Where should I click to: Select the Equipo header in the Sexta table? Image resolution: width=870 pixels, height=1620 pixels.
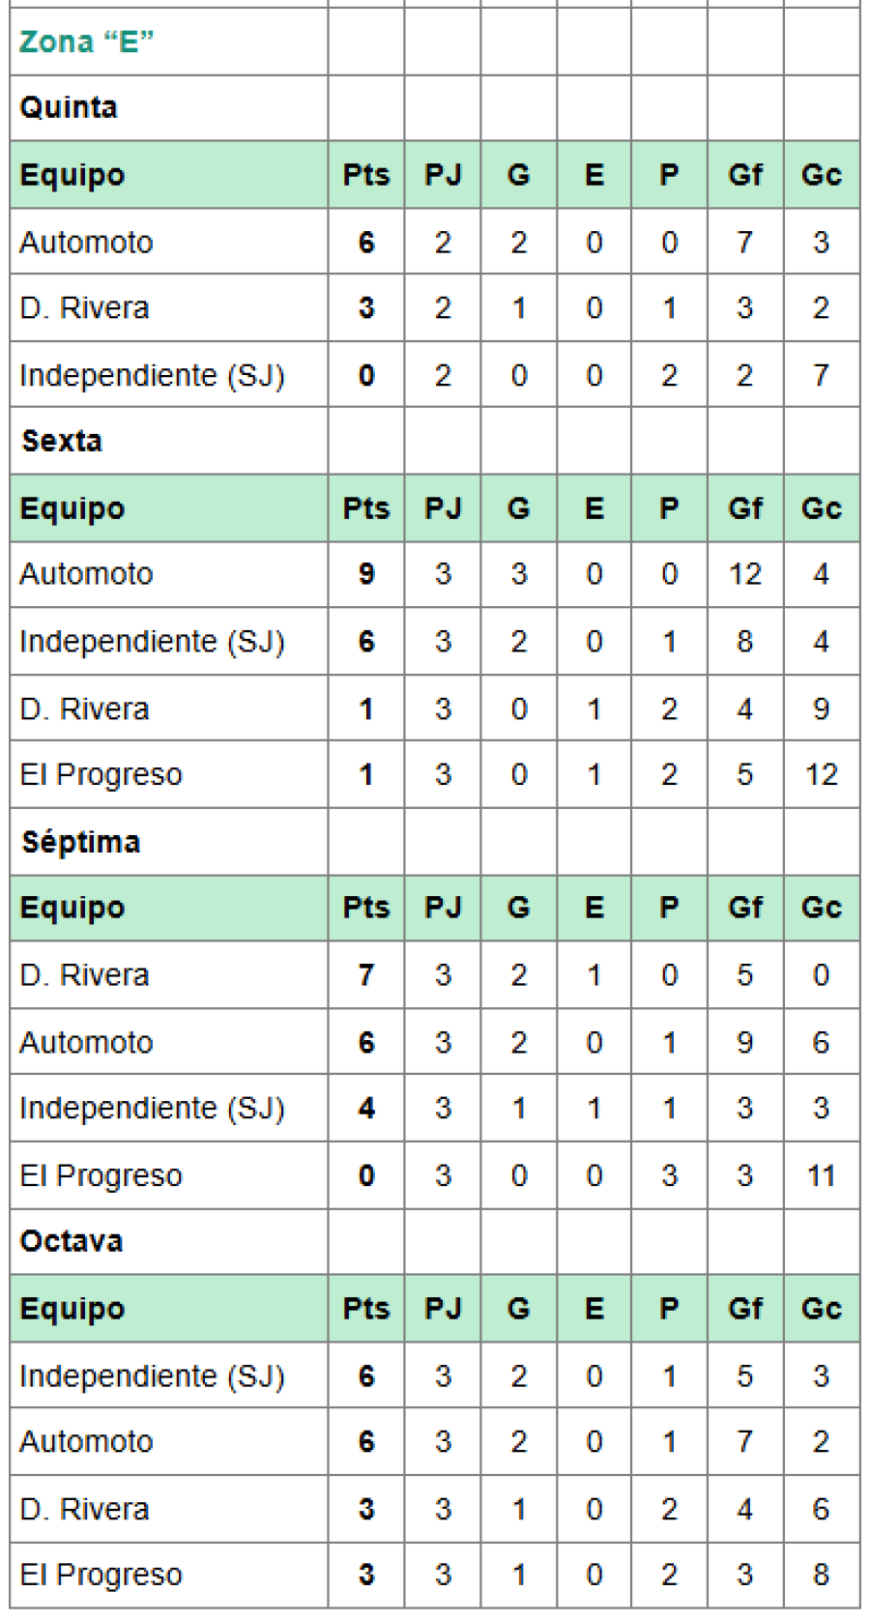72,508
